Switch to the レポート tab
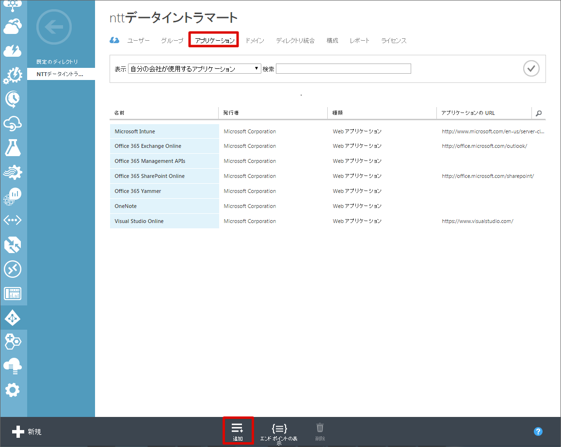The image size is (561, 447). [360, 41]
